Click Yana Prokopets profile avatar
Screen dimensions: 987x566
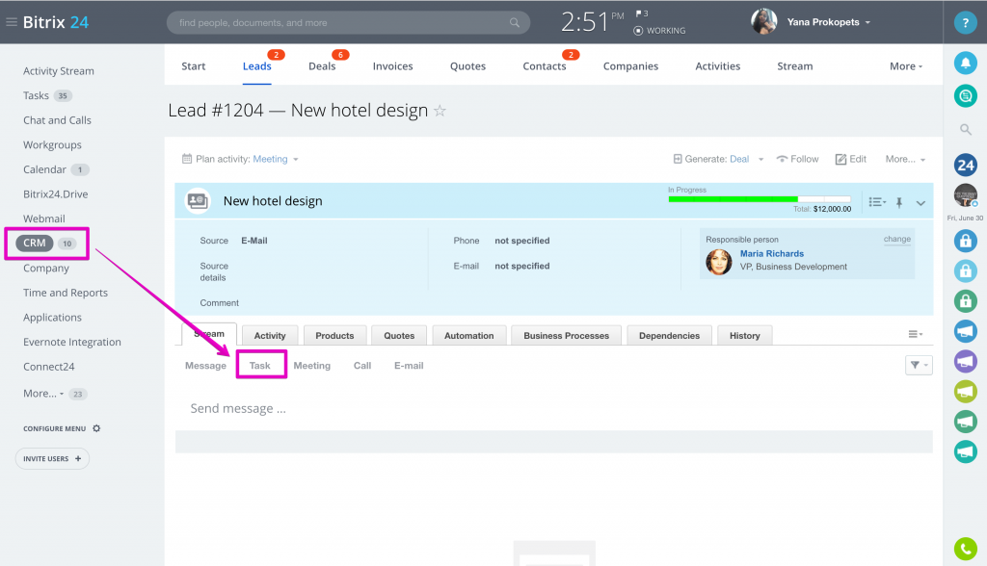click(x=764, y=21)
